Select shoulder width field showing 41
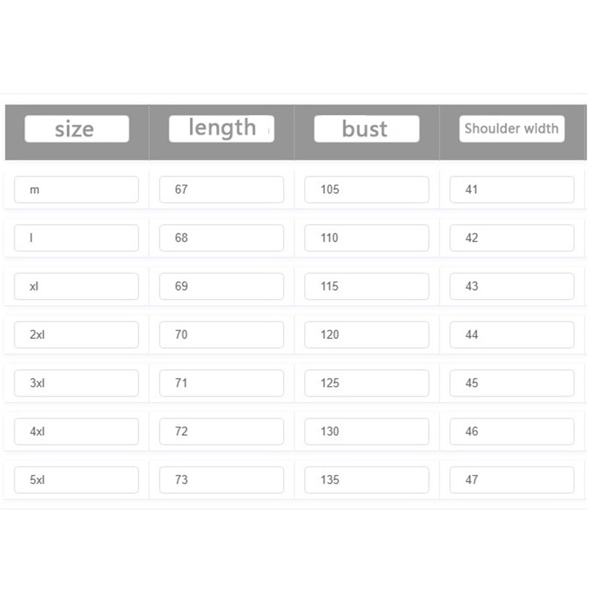The image size is (601, 601). click(x=512, y=189)
